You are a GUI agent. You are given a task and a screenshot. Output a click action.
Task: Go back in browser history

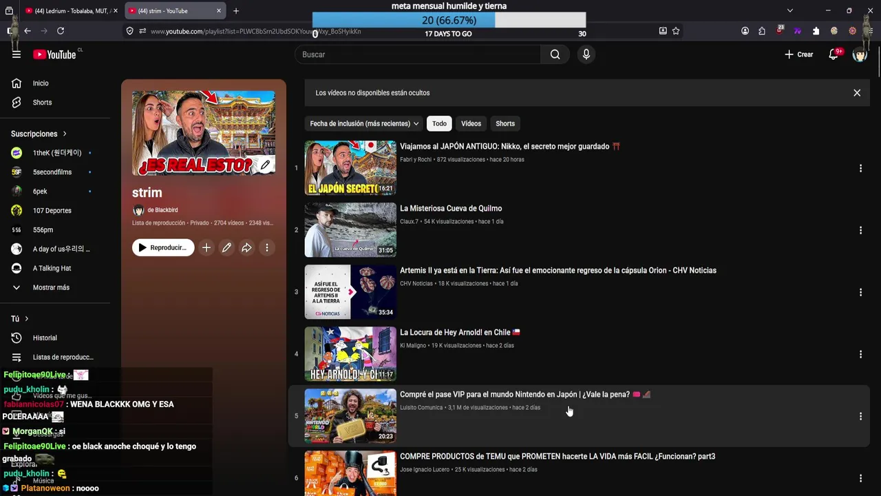pos(28,31)
